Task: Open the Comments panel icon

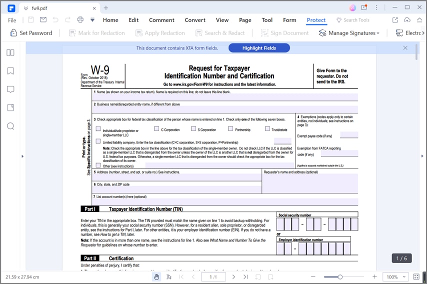Action: pyautogui.click(x=10, y=89)
